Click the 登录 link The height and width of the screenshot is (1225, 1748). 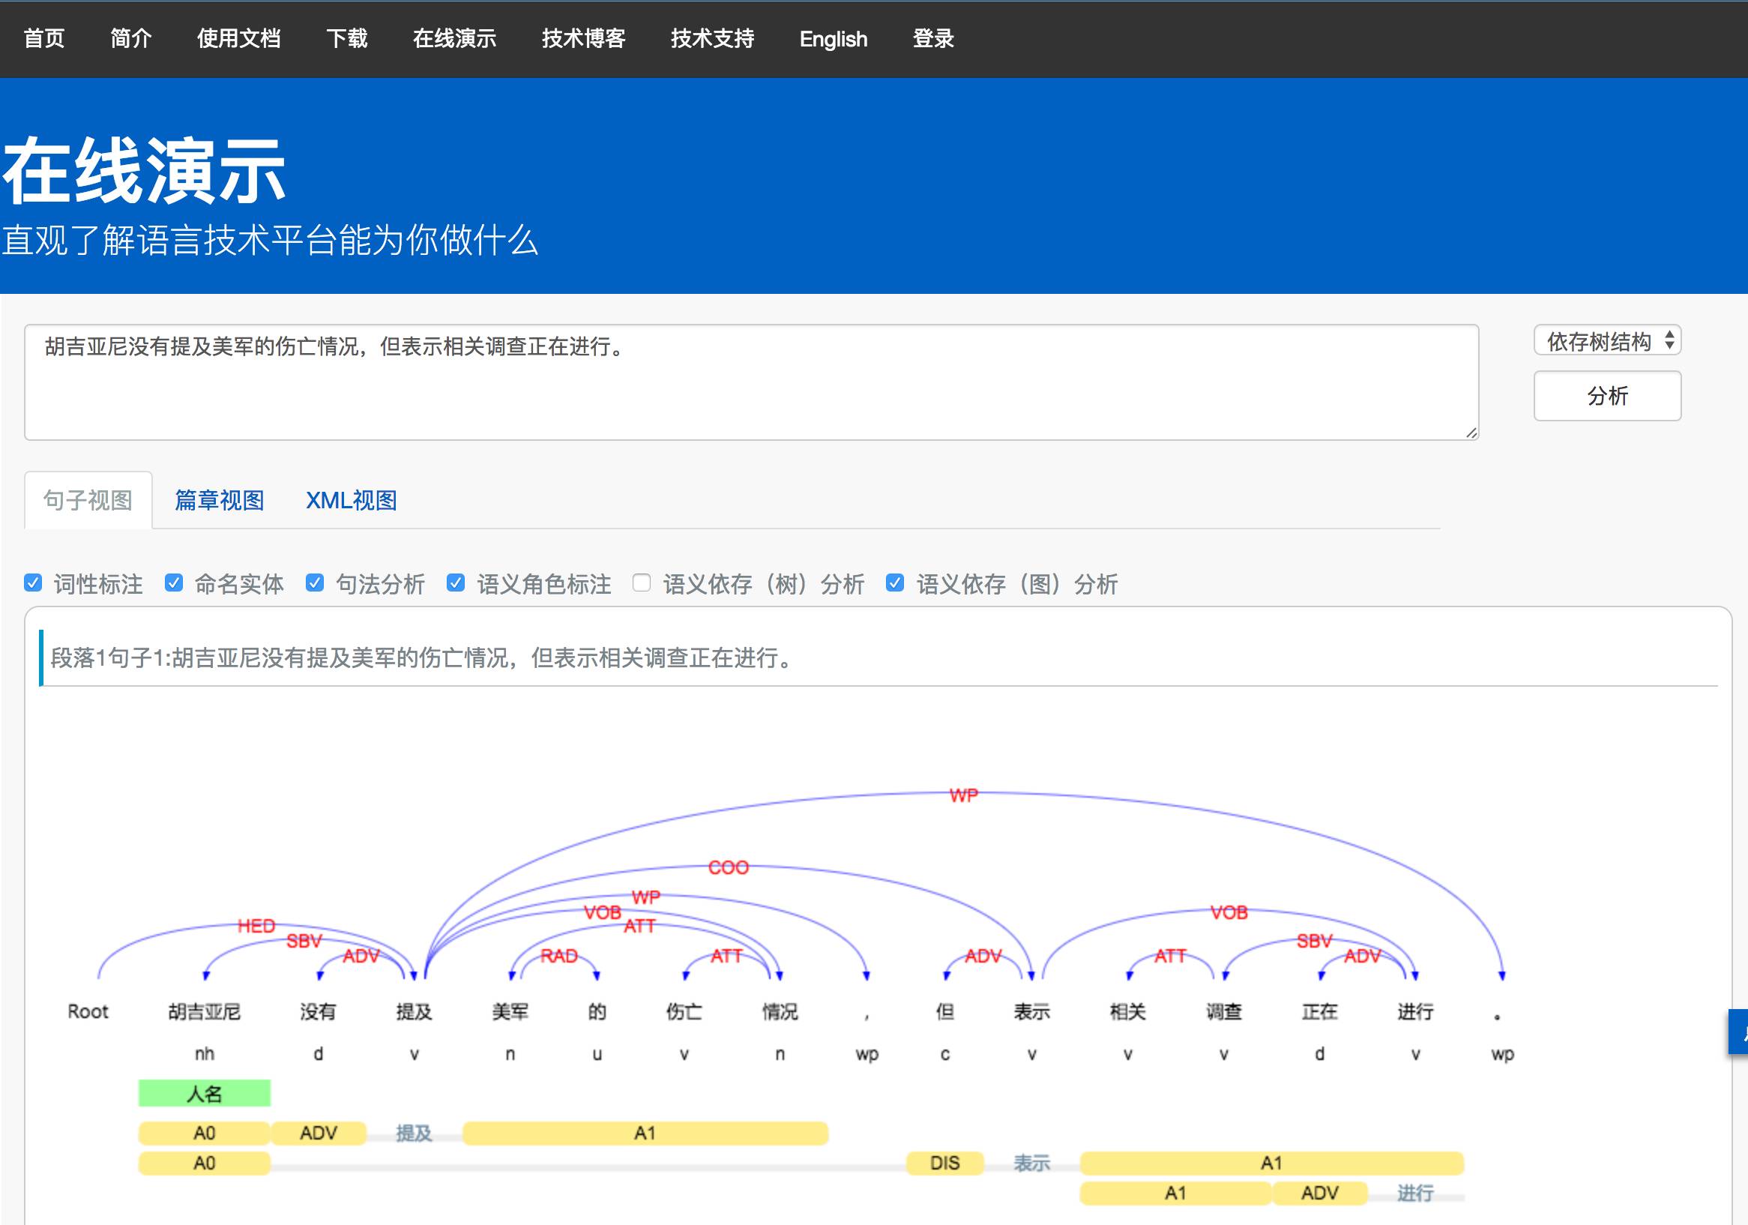click(x=932, y=38)
